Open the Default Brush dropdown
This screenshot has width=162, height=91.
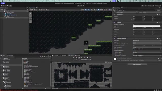tap(60, 88)
